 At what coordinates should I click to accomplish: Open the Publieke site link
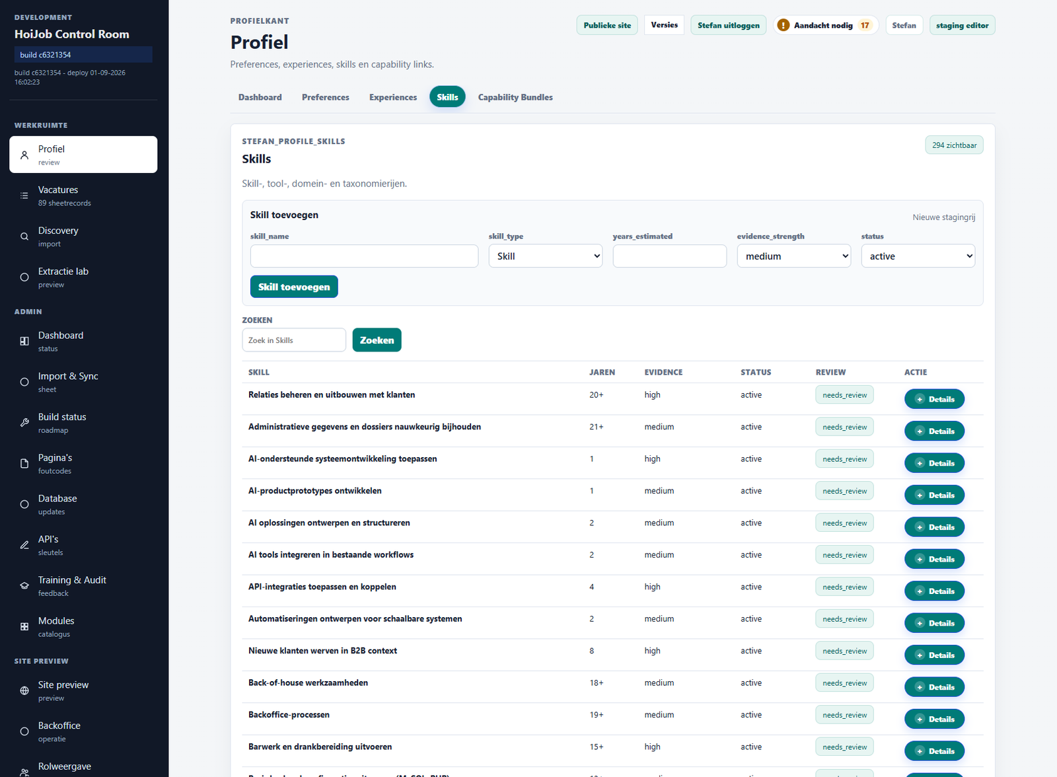tap(607, 25)
